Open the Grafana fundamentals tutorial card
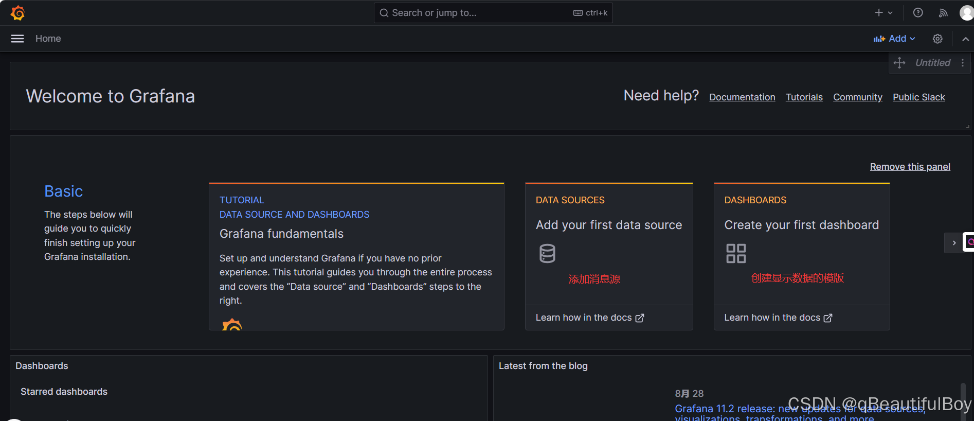The height and width of the screenshot is (421, 974). pyautogui.click(x=356, y=256)
